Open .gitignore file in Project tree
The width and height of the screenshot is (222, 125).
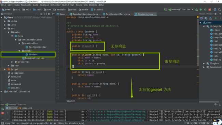(x=16, y=73)
